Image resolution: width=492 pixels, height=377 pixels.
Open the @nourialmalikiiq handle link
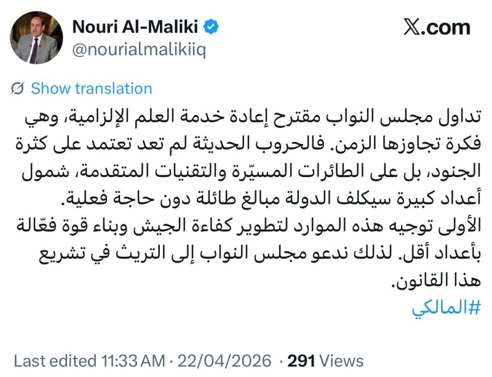[139, 49]
